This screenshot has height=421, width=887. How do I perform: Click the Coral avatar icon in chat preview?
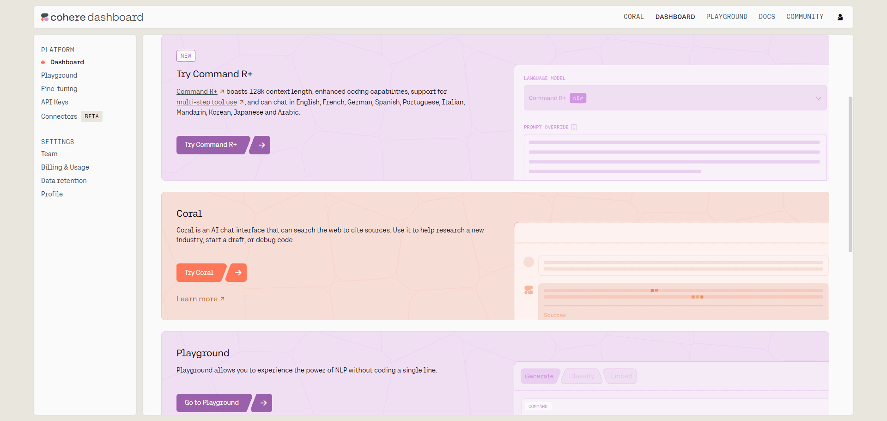pos(529,290)
